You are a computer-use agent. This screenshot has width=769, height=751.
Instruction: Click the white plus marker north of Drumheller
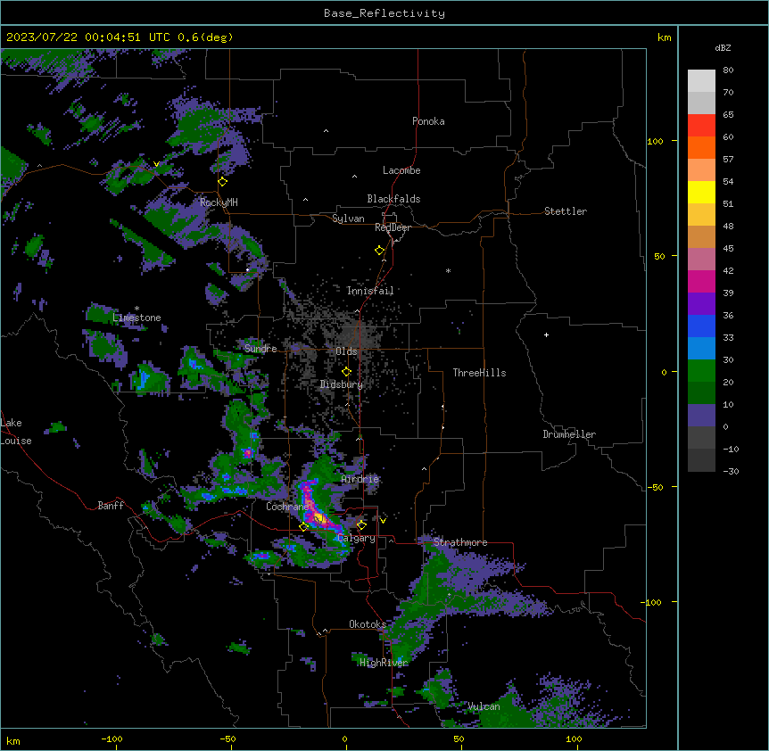546,334
